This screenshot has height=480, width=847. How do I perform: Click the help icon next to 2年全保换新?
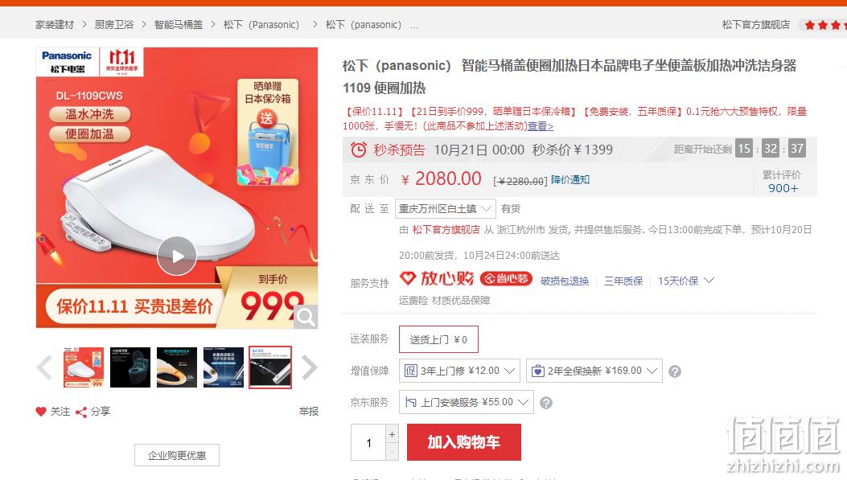point(675,371)
